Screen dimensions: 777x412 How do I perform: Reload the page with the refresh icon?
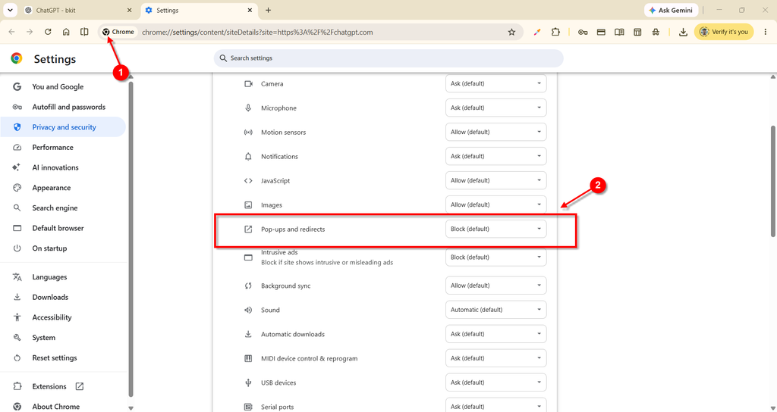[48, 32]
